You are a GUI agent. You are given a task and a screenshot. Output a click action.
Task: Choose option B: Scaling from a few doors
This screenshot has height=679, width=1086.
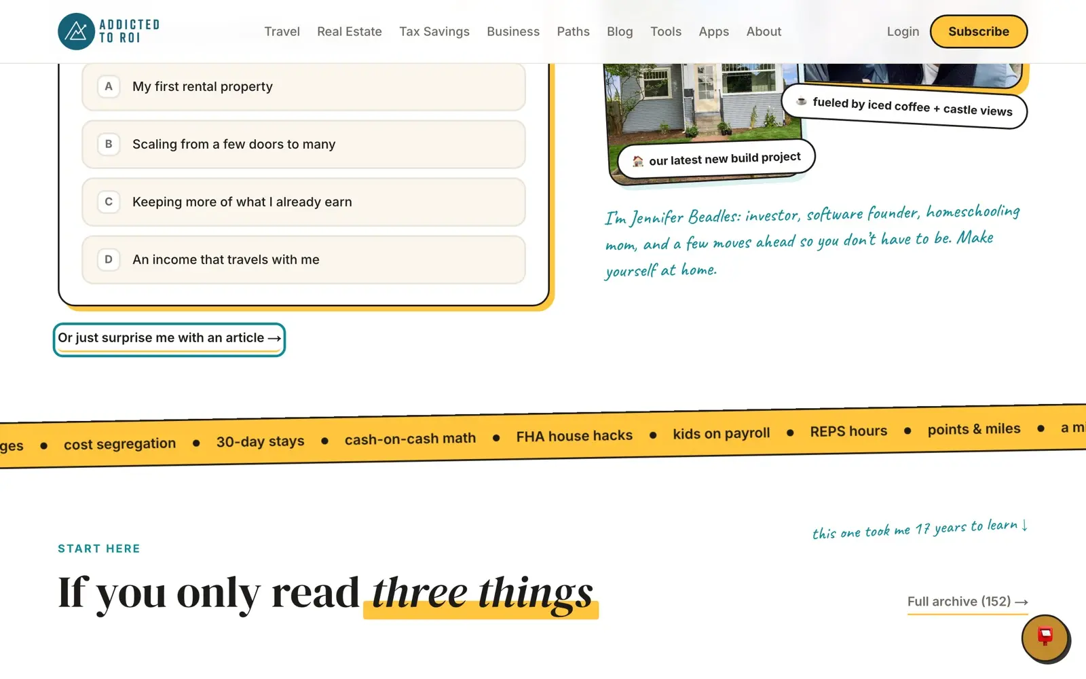pos(303,144)
